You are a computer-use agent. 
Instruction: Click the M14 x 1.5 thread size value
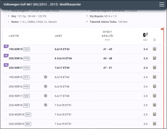pos(111,16)
